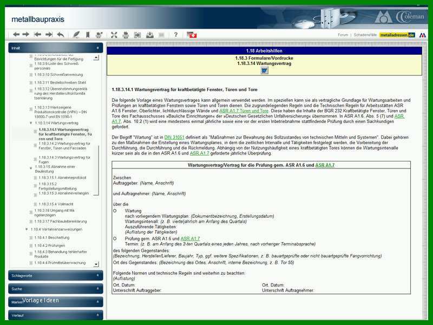
Task: Click the fullscreen expand arrows icon
Action: pos(114,35)
